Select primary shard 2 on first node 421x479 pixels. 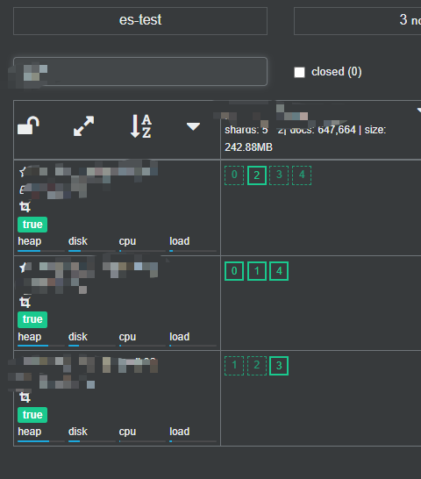pyautogui.click(x=257, y=175)
